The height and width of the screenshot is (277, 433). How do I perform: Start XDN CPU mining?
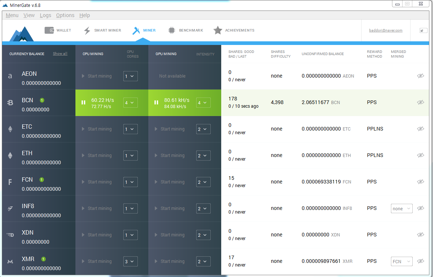pos(97,235)
